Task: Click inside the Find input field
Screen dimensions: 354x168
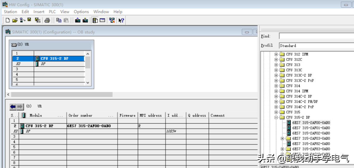Action: pyautogui.click(x=316, y=36)
